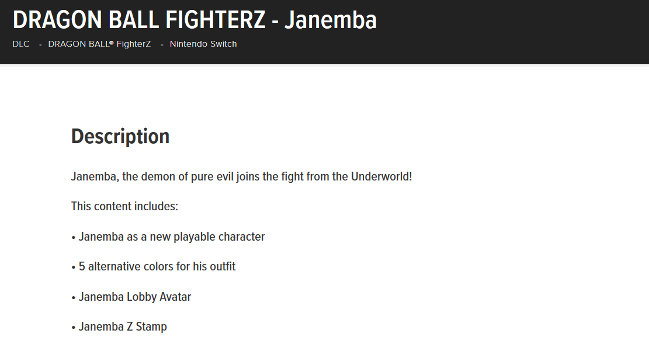Screen dimensions: 649x337
Task: Open the DRAGON BALL FighterZ breadcrumb link
Action: [x=99, y=44]
